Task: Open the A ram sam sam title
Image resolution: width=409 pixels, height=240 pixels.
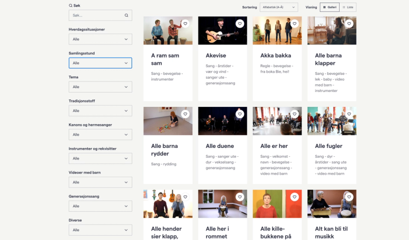Action: (165, 59)
